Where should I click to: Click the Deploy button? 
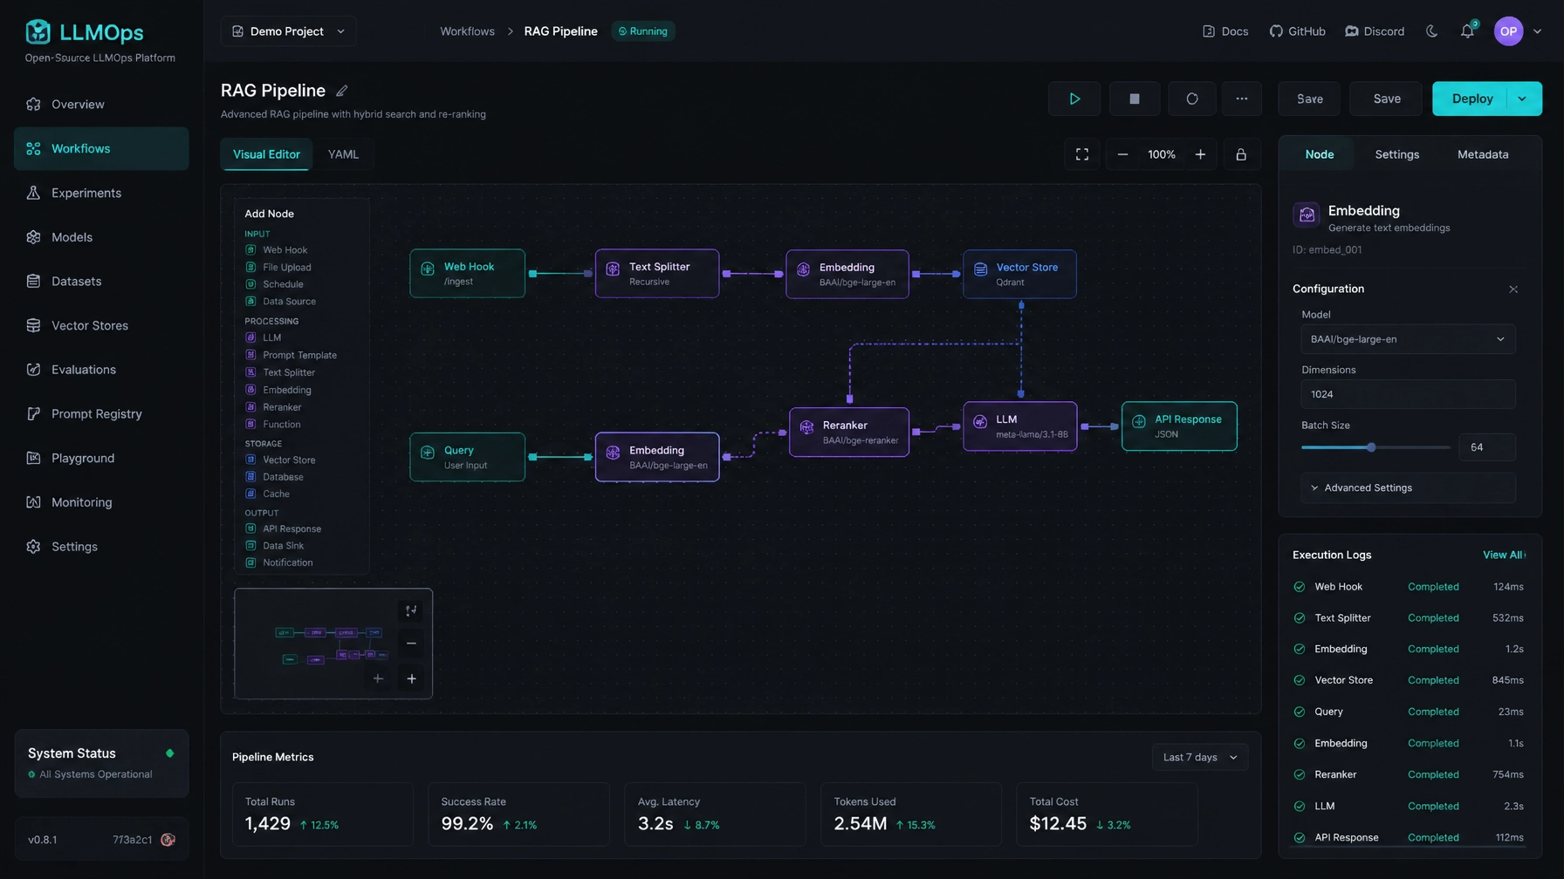(x=1471, y=99)
